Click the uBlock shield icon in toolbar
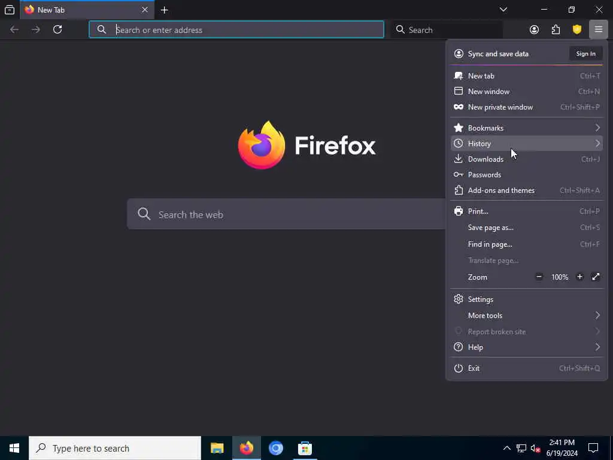Image resolution: width=613 pixels, height=460 pixels. tap(576, 29)
